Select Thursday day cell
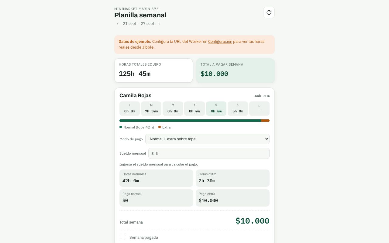Screen dimensions: 389x243 click(194, 108)
